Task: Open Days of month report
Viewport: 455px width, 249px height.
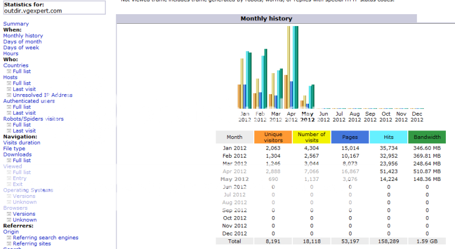Action: pyautogui.click(x=22, y=42)
